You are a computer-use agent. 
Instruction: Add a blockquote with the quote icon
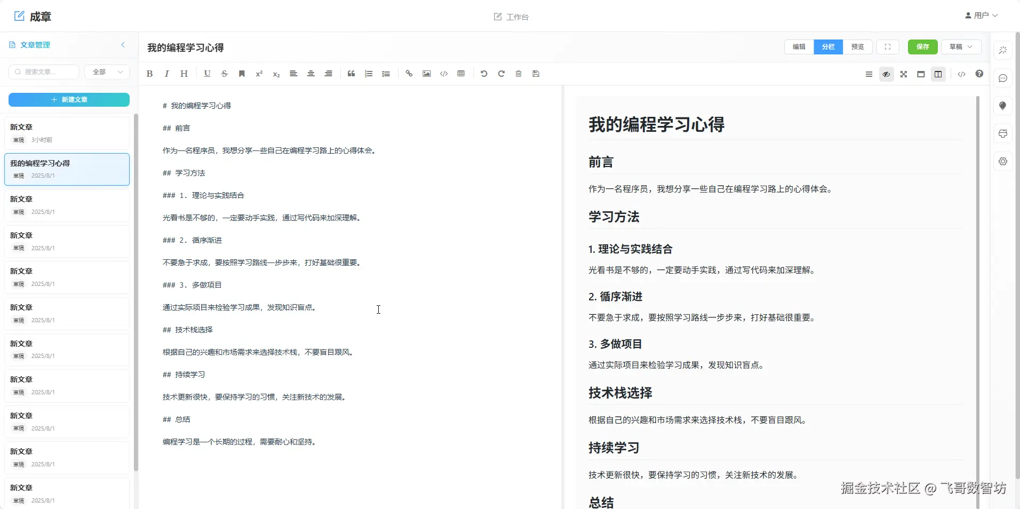click(x=352, y=74)
